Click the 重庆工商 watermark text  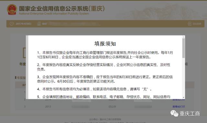(190, 114)
